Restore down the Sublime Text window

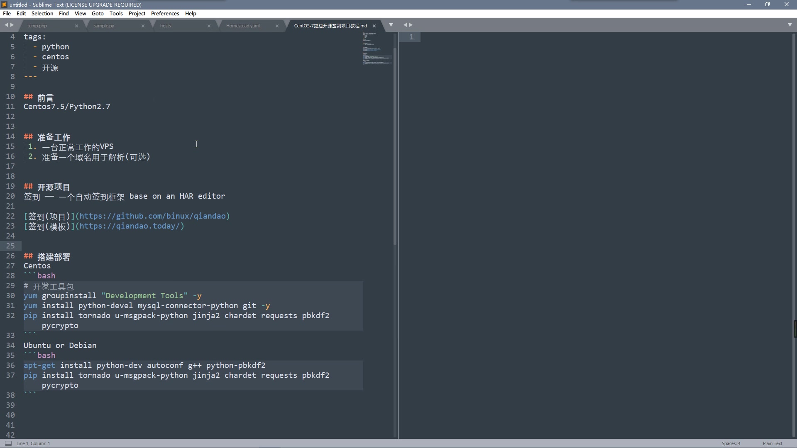[x=768, y=5]
